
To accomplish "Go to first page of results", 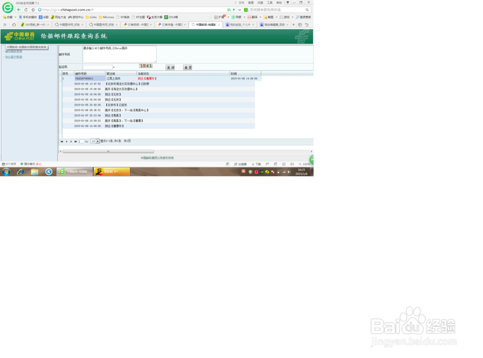I will [x=62, y=142].
